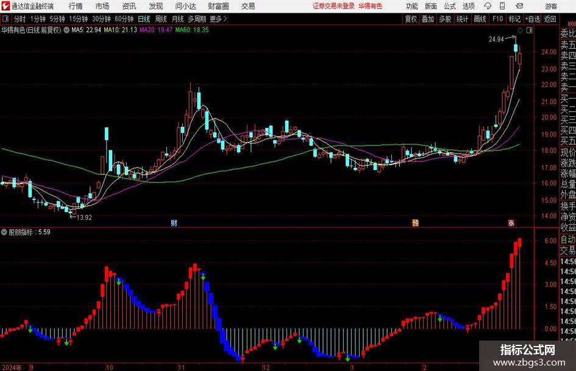This screenshot has height=371, width=576.
Task: Click the month 10 marker on time axis
Action: [x=110, y=367]
